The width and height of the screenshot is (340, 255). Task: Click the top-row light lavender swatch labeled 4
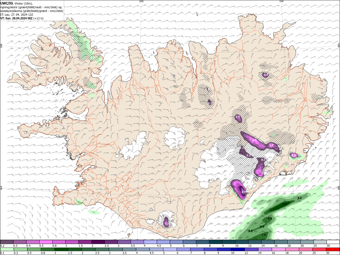pyautogui.click(x=150, y=242)
